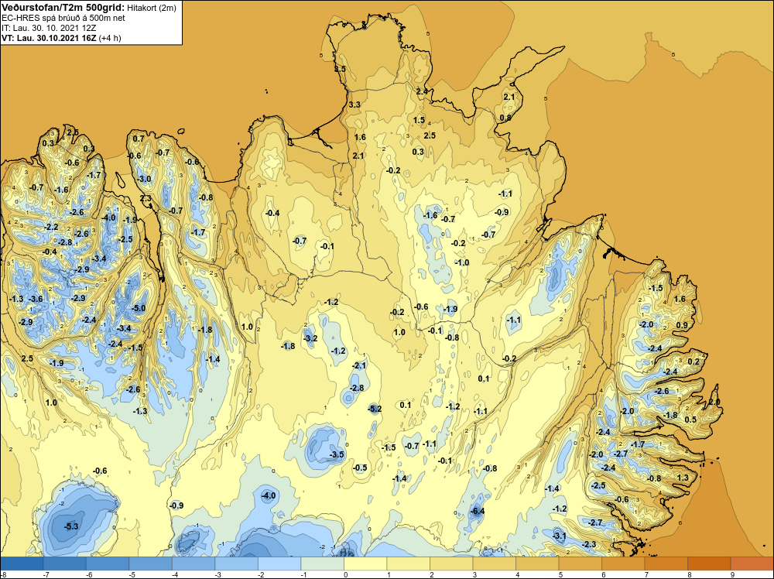Select the -5.0 temperature reading
Image resolution: width=774 pixels, height=579 pixels.
(x=139, y=309)
